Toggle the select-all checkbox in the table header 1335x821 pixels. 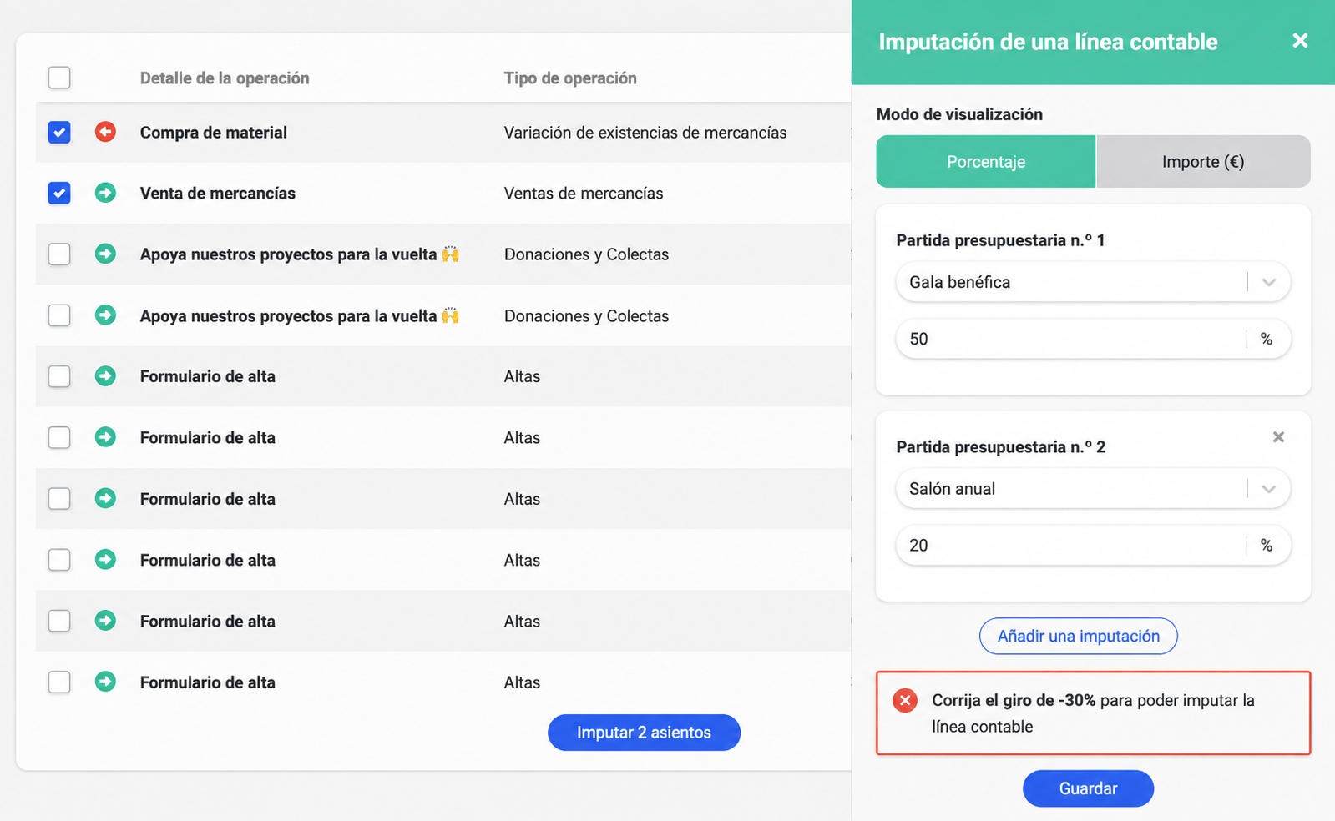(59, 78)
